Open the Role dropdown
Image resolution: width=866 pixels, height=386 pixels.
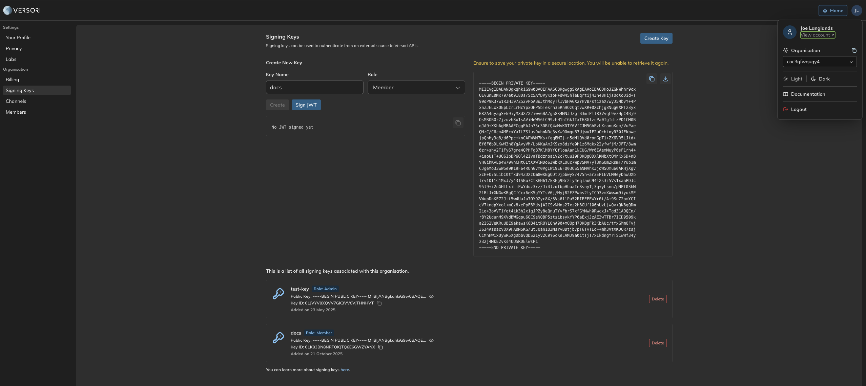click(x=416, y=87)
